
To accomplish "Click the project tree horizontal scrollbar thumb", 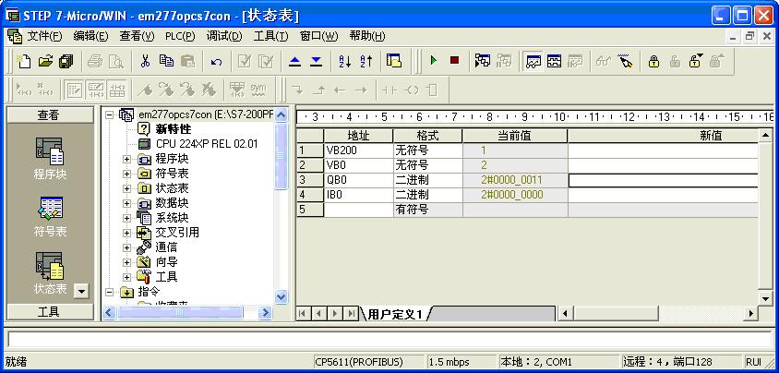I will (x=180, y=312).
